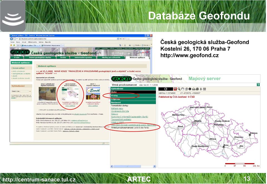Open the ASGI card catalogue thumbnail image
The width and height of the screenshot is (267, 184).
click(x=47, y=94)
